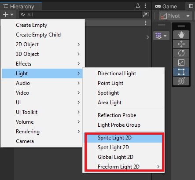The width and height of the screenshot is (195, 180).
Task: Switch to the Hierarchy tab
Action: point(21,7)
